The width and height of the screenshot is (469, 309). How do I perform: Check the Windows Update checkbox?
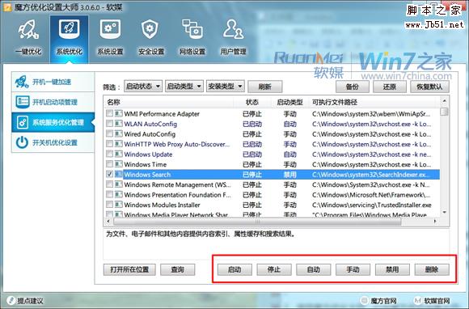click(109, 154)
